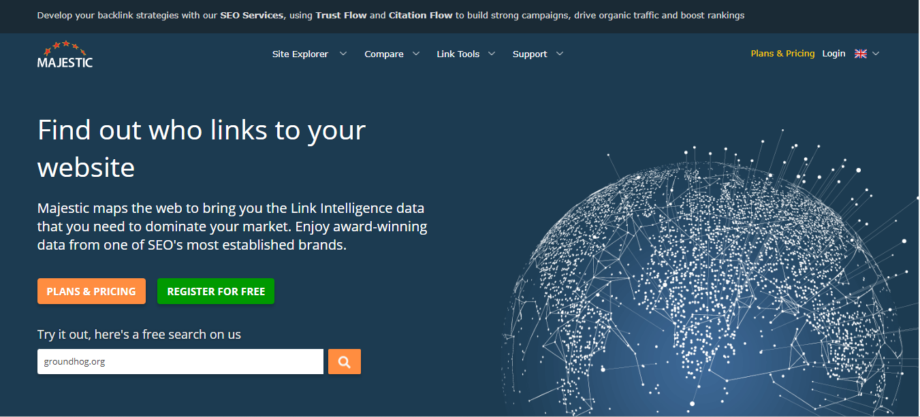Open the Site Explorer menu

[300, 54]
